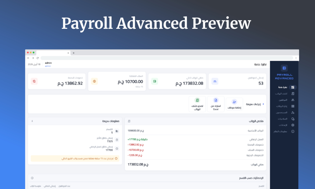Click lightning icon beside إجراءات سريعة
Image resolution: width=315 pixels, height=189 pixels.
263,104
